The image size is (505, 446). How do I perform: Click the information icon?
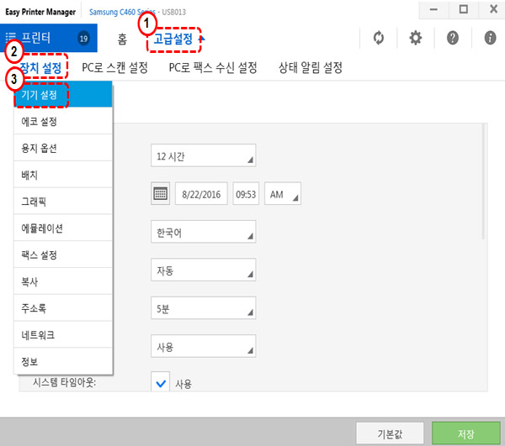click(x=490, y=38)
